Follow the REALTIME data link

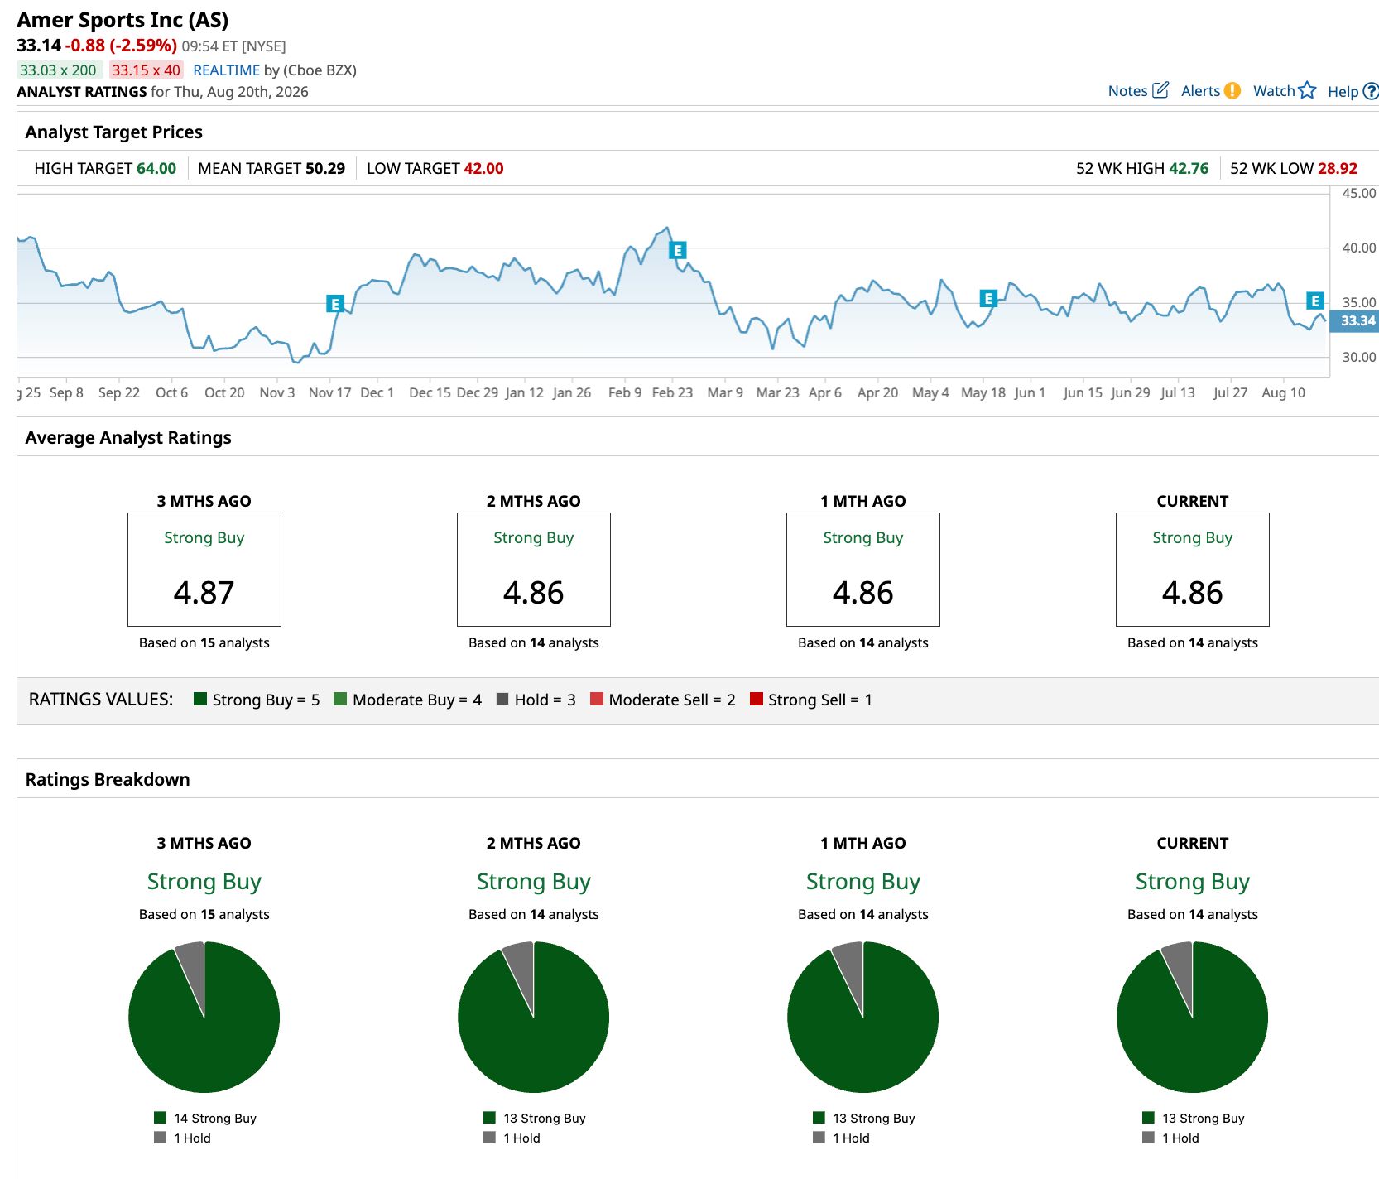(226, 70)
